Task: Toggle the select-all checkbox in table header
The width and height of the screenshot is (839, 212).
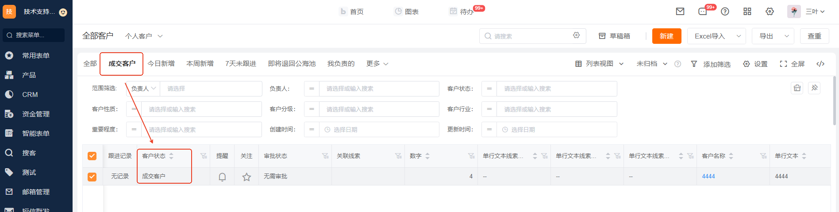Action: pyautogui.click(x=92, y=156)
